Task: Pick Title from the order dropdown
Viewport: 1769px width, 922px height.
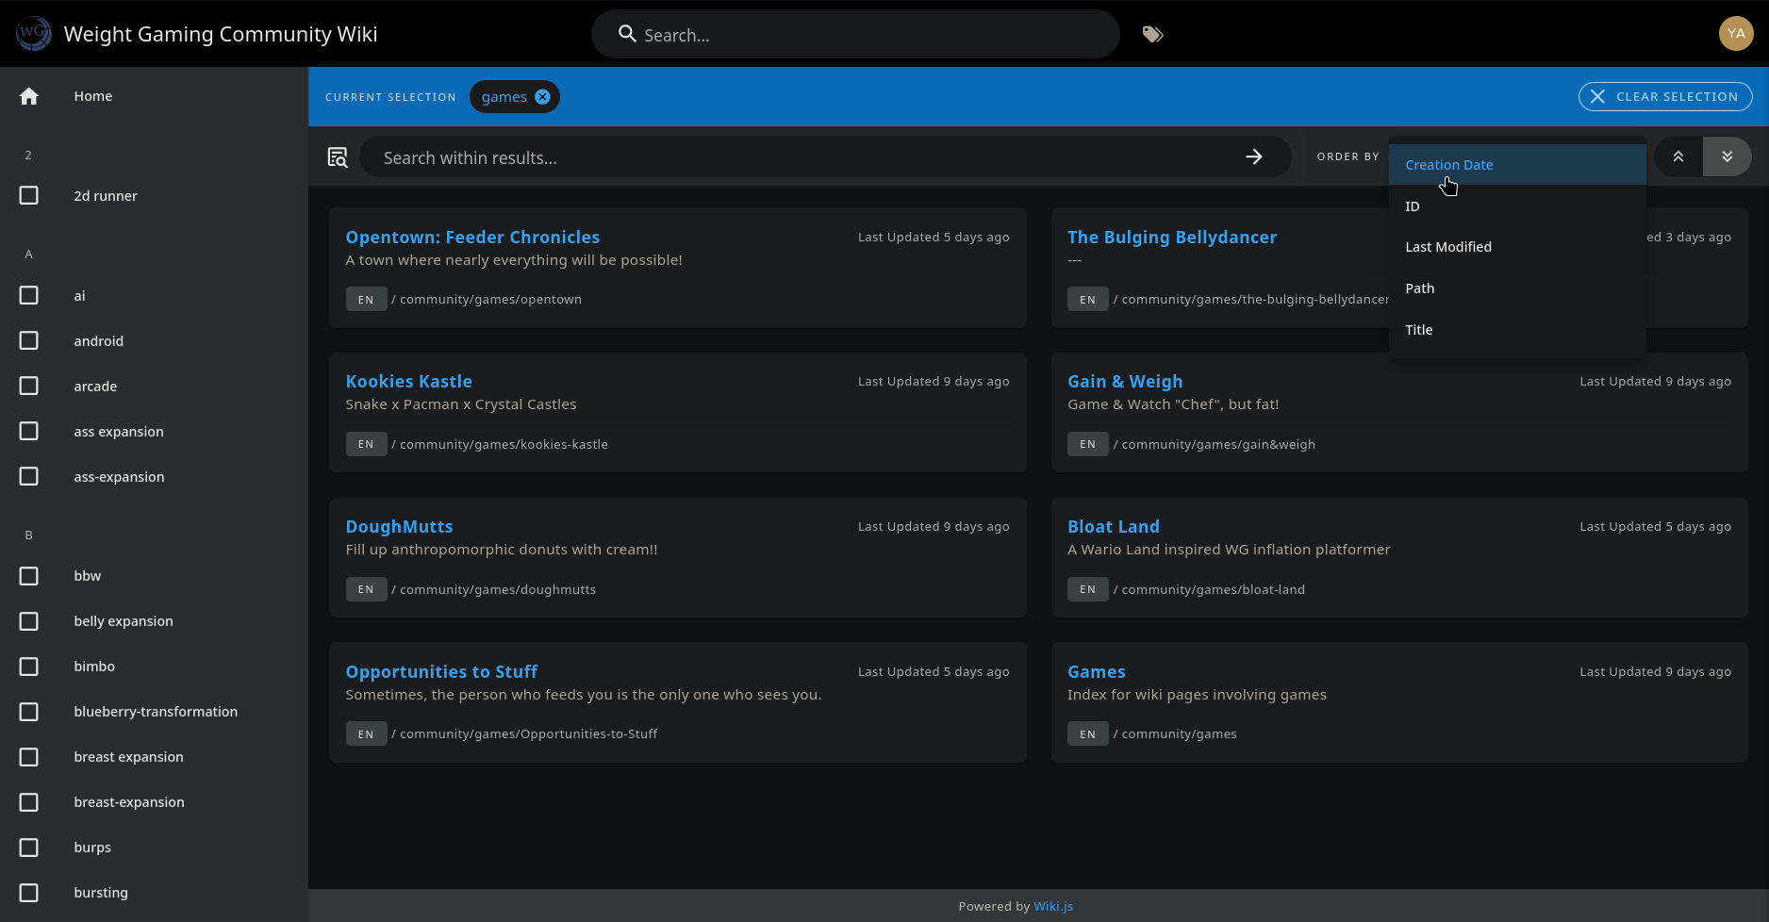Action: 1418,330
